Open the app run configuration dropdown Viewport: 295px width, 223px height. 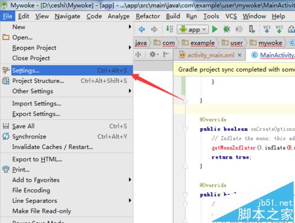tap(192, 30)
